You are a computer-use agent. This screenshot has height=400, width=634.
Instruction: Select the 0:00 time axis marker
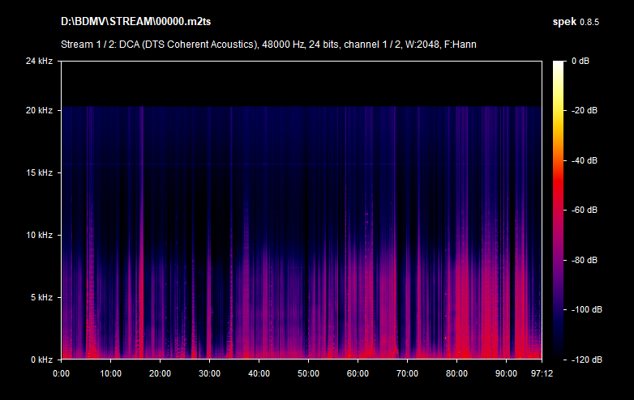[62, 373]
